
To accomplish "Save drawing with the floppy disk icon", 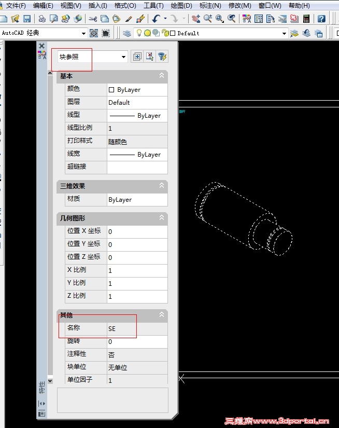I will point(27,19).
